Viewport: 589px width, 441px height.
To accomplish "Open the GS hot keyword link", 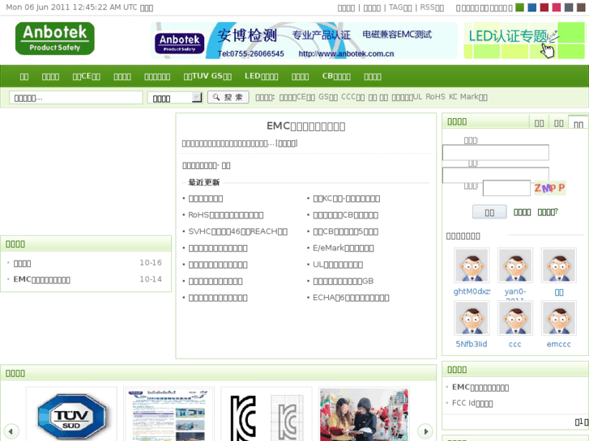I will 328,97.
